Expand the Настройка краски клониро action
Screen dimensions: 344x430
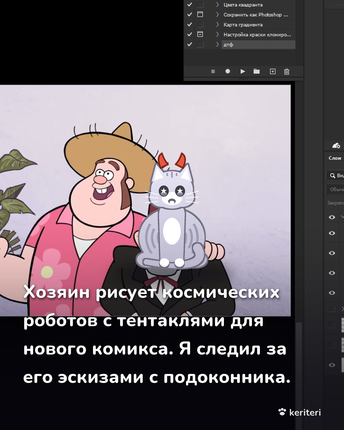(x=218, y=34)
